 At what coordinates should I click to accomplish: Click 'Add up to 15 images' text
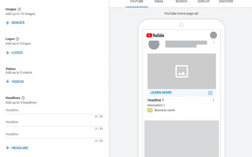[20, 14]
